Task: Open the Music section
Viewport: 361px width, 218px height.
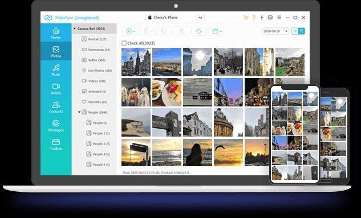Action: 56,70
